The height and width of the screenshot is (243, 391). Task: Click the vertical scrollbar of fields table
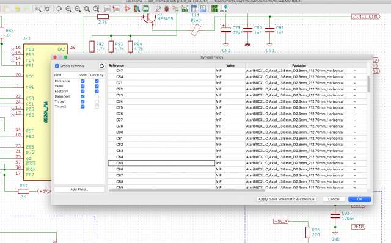tap(368, 84)
